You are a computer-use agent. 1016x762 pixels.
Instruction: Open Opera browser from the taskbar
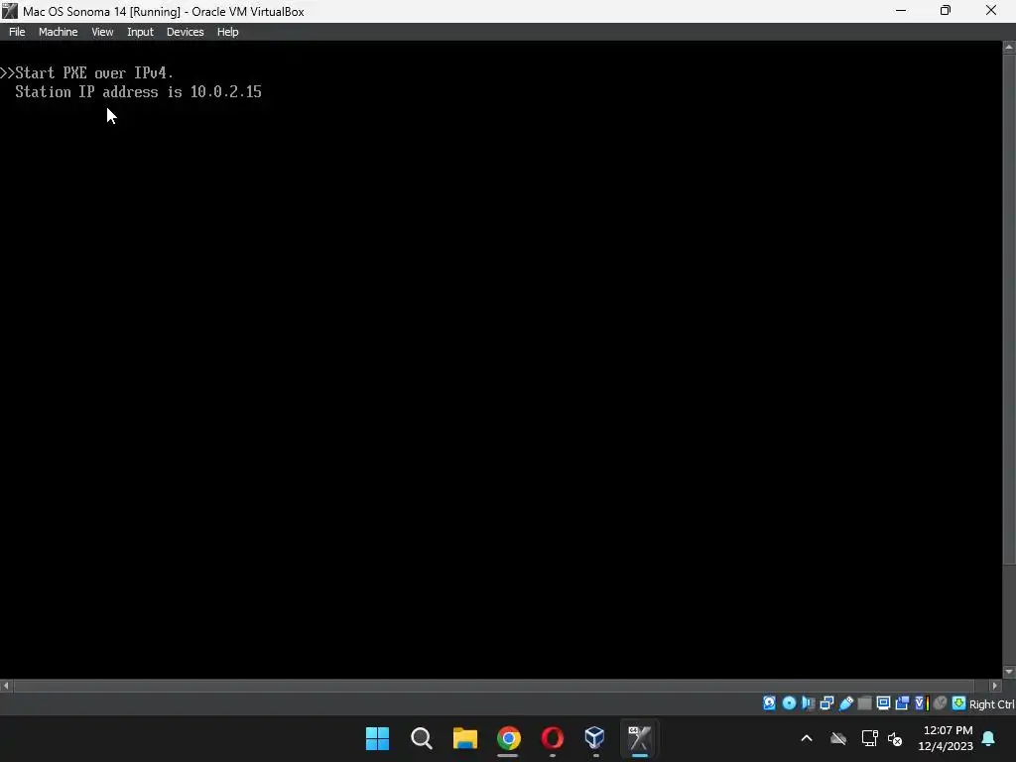click(x=552, y=738)
